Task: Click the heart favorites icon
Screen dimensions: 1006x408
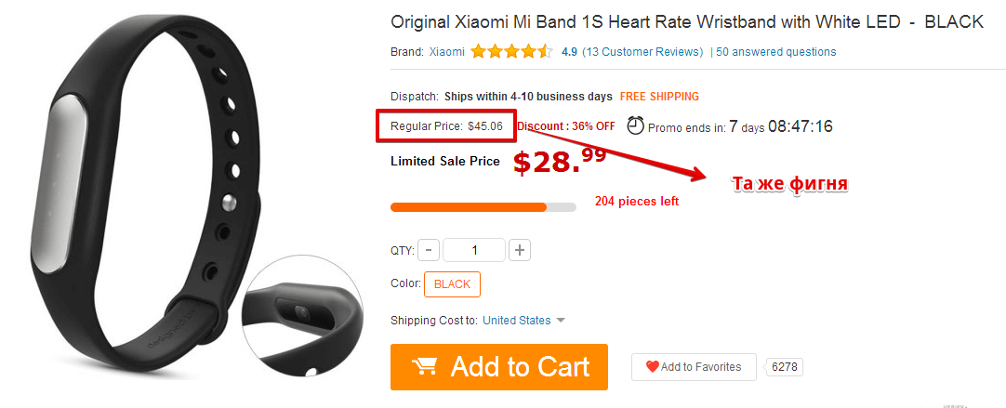Action: coord(652,367)
